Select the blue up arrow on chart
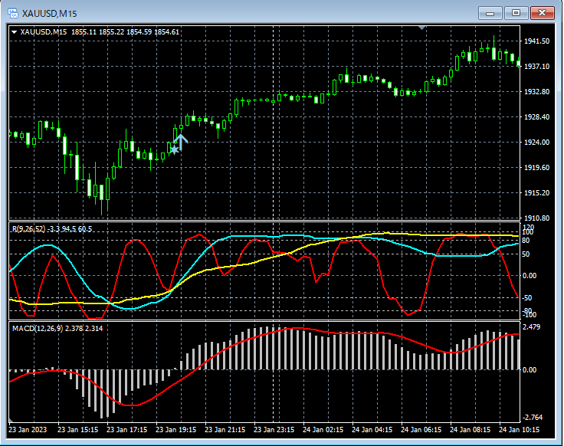The image size is (564, 446). pos(181,142)
